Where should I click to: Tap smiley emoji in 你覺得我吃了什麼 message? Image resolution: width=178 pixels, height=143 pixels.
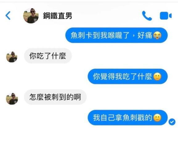pyautogui.click(x=157, y=77)
